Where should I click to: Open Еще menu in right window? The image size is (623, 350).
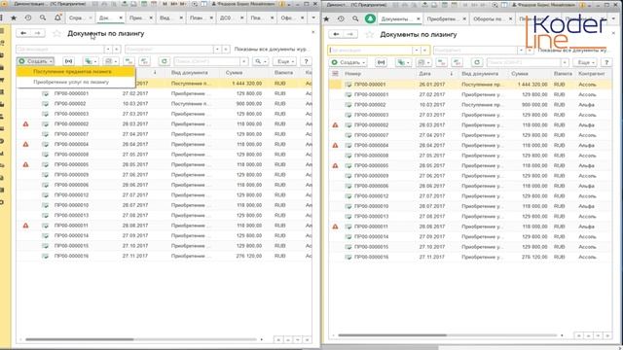click(x=586, y=62)
